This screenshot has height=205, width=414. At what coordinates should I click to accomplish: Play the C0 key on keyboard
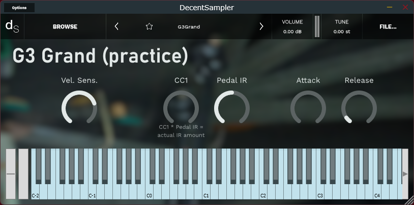pyautogui.click(x=149, y=192)
